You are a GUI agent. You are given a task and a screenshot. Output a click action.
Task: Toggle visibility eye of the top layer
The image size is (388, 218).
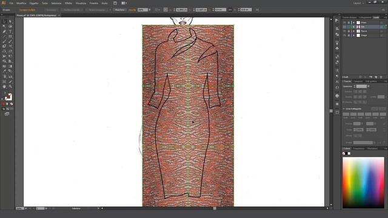click(x=344, y=22)
